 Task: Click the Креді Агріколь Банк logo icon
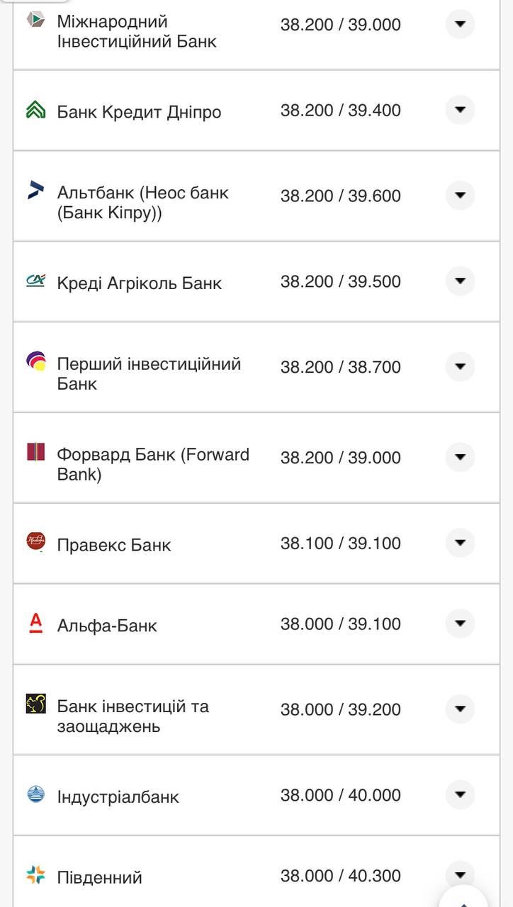coord(36,281)
